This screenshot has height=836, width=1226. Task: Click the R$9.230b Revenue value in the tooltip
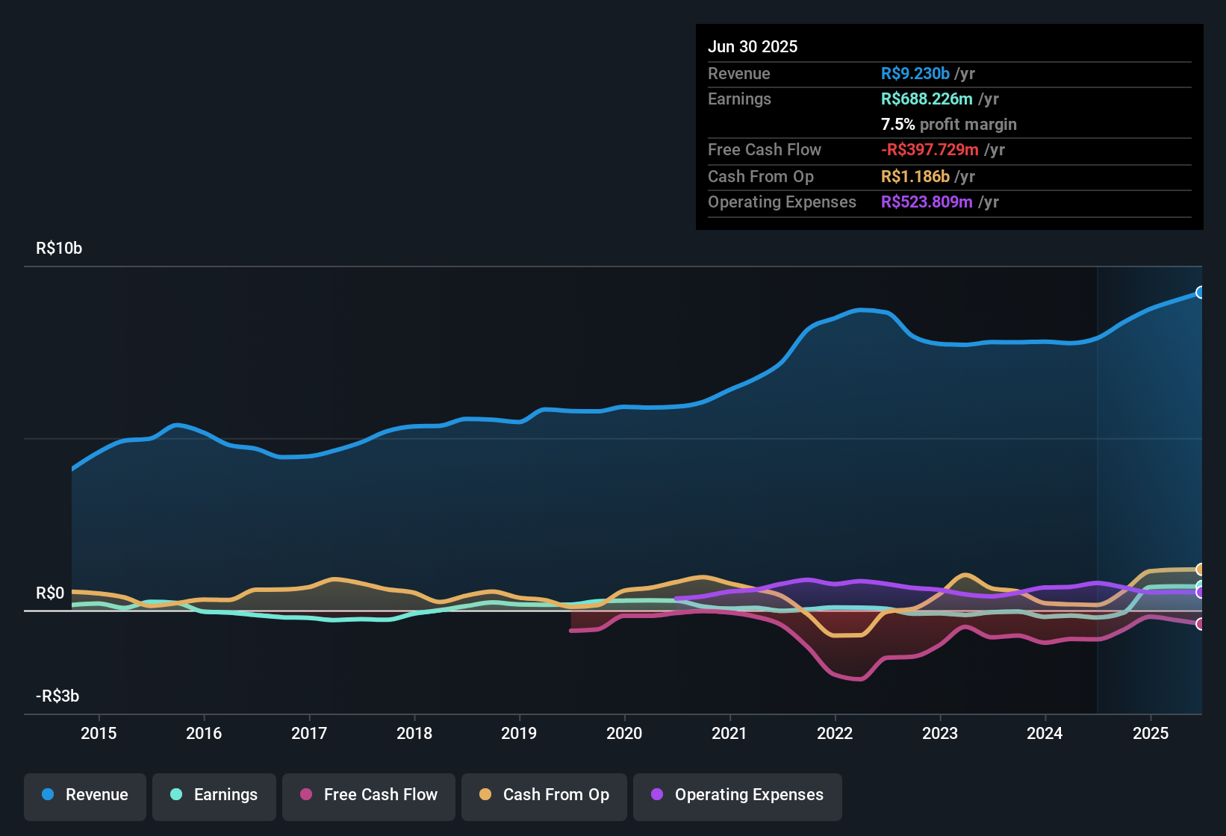(x=916, y=73)
